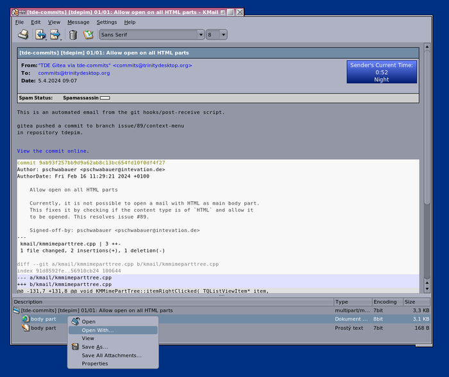449x377 pixels.
Task: Open the Message menu
Action: point(78,22)
